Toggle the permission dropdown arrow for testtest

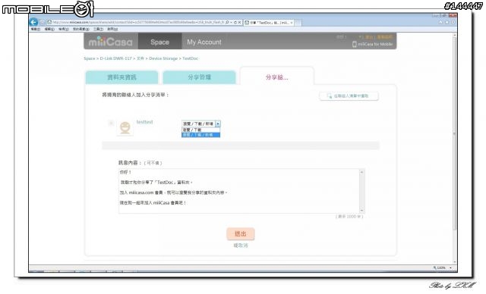pos(218,124)
